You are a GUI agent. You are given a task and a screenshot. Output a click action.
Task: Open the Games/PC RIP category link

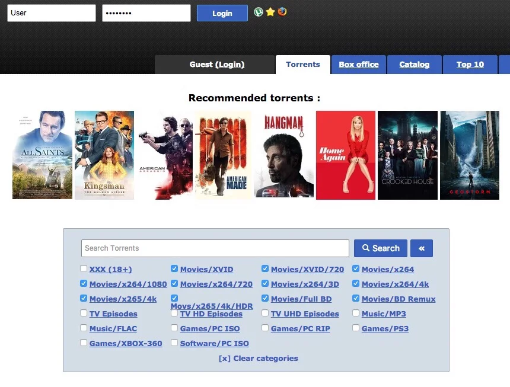click(300, 329)
